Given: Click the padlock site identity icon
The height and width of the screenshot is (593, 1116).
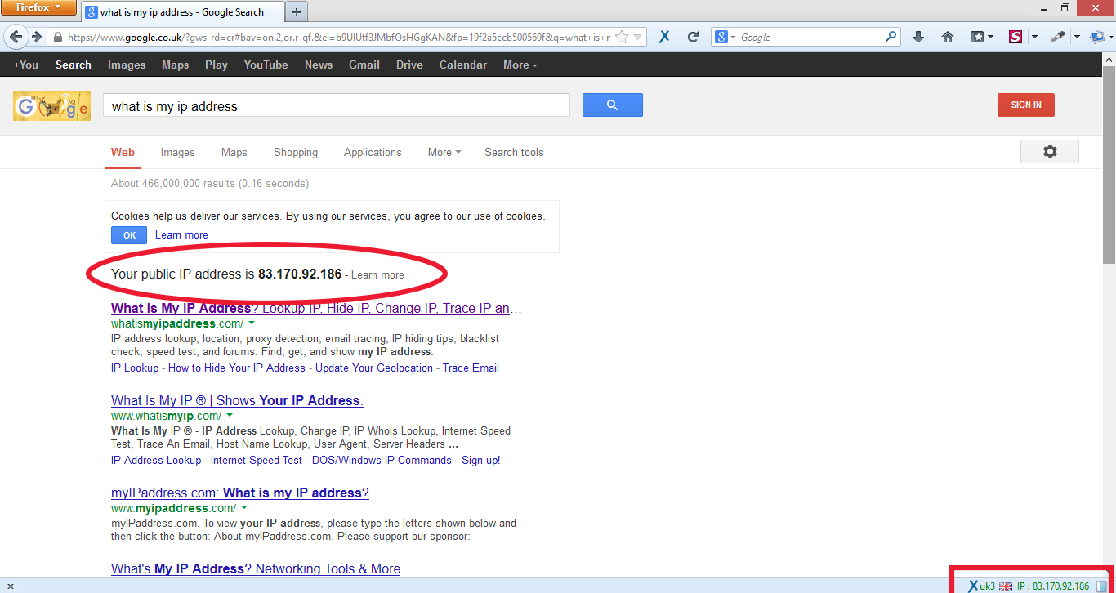Looking at the screenshot, I should (58, 38).
